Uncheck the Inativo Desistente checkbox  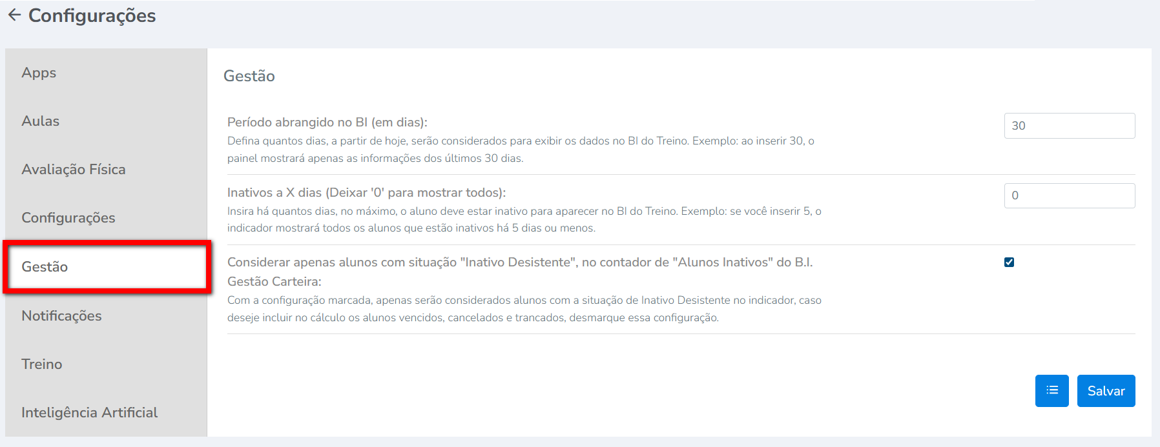(x=1009, y=263)
